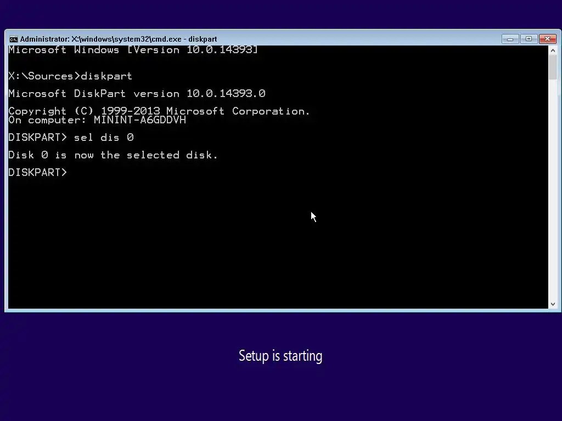Screen dimensions: 562x421
Task: Click the scrollbar down arrow
Action: (553, 304)
